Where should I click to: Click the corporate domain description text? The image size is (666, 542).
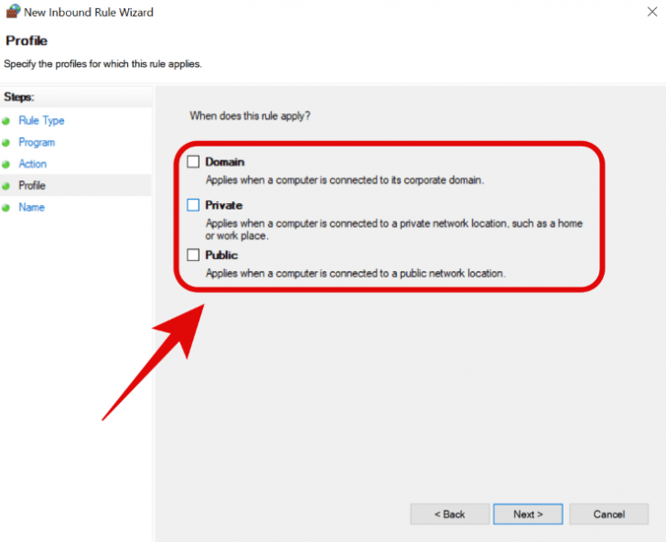[x=344, y=180]
